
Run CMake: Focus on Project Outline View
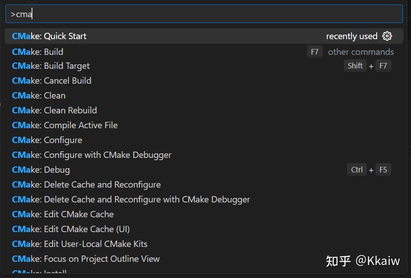coord(85,259)
